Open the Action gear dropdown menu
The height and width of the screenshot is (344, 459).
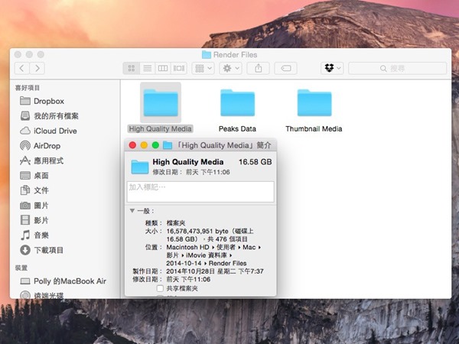click(229, 69)
